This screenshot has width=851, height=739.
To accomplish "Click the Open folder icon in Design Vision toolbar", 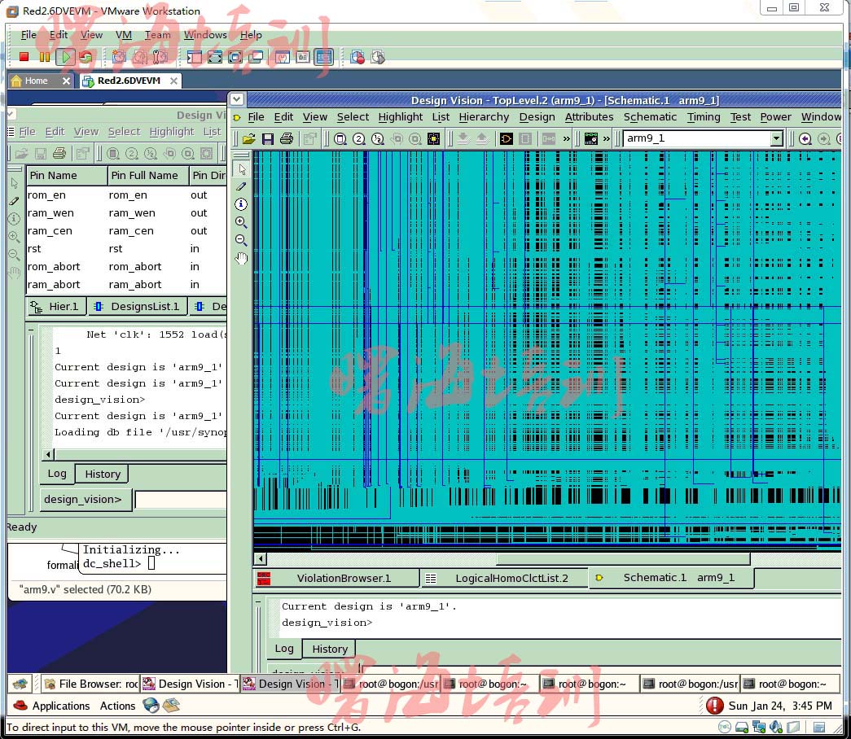I will click(x=249, y=139).
